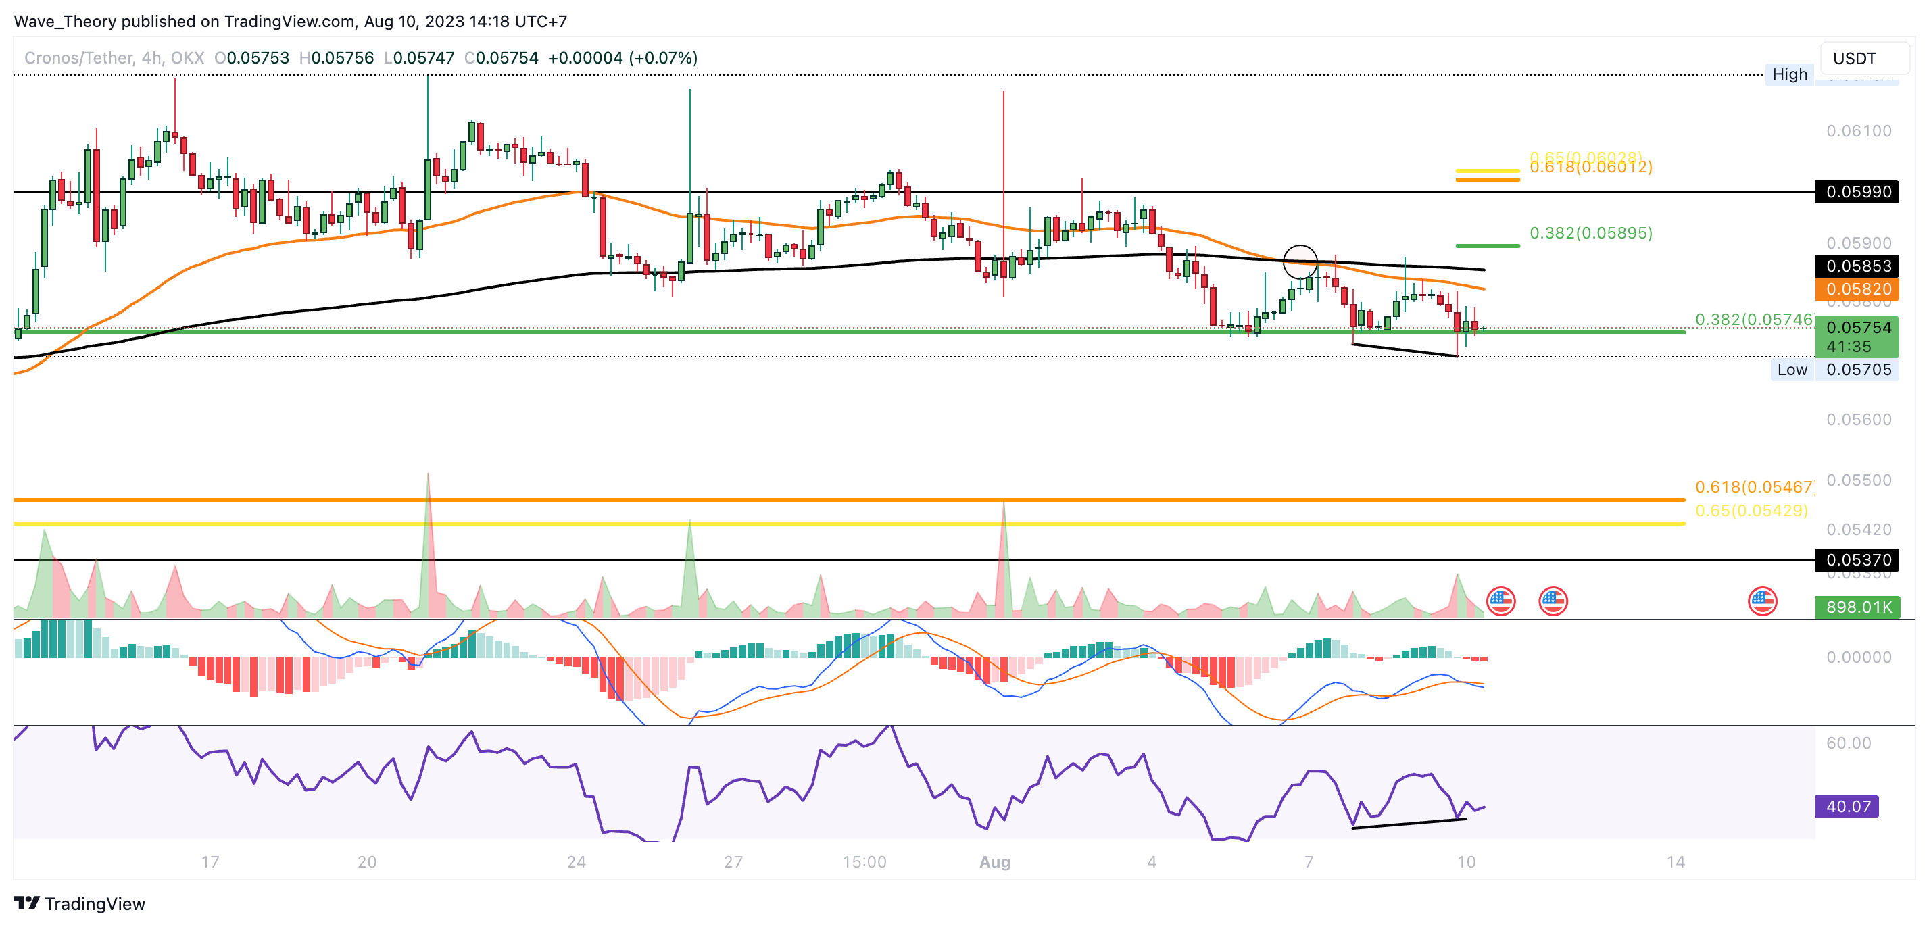The height and width of the screenshot is (927, 1929).
Task: Click the purple 40.07 RSI value label
Action: (x=1847, y=807)
